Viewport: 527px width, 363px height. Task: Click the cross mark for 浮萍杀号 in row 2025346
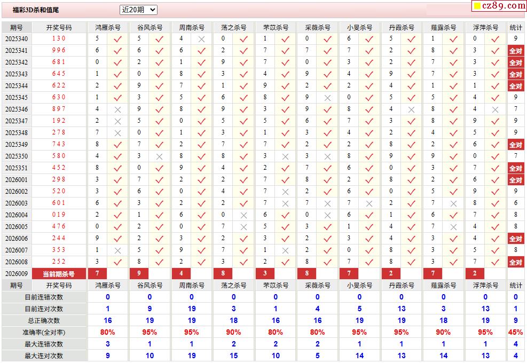coord(495,109)
